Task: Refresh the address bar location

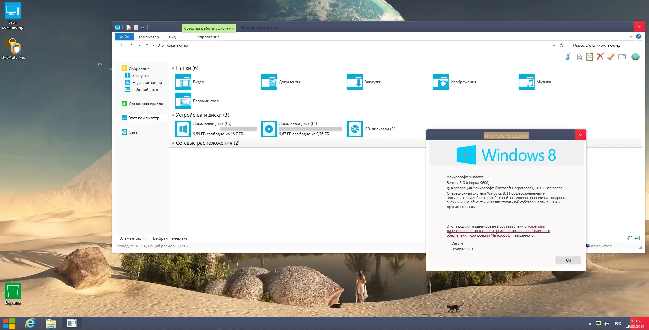Action: tap(561, 45)
